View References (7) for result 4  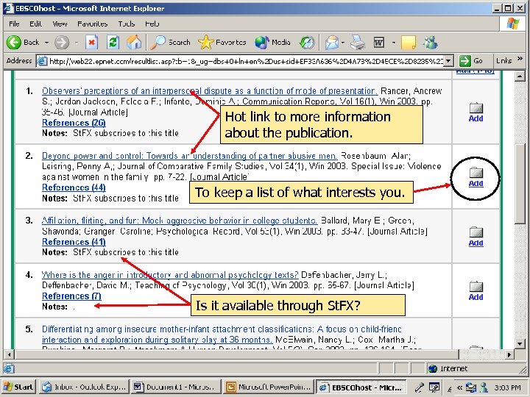click(x=71, y=296)
